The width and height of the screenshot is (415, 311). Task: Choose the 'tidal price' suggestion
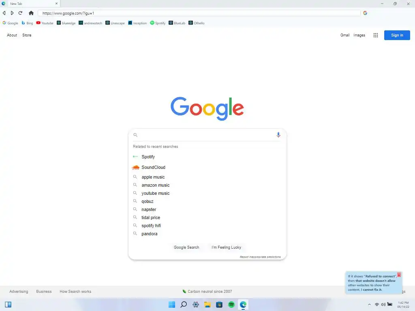point(207,217)
